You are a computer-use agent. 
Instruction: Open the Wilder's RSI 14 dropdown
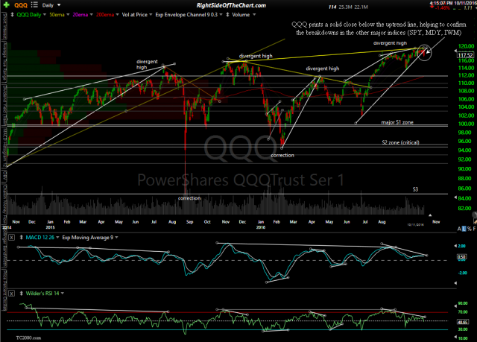63,294
